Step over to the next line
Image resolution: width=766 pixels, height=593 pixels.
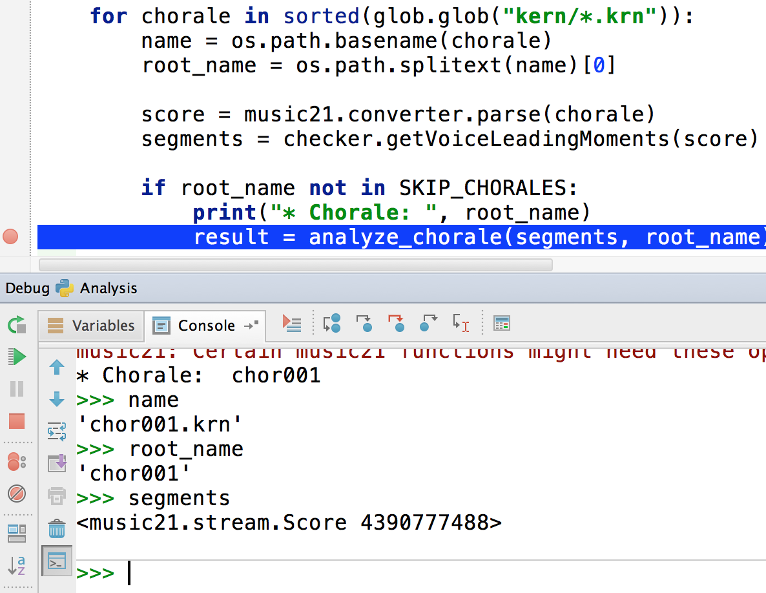332,323
